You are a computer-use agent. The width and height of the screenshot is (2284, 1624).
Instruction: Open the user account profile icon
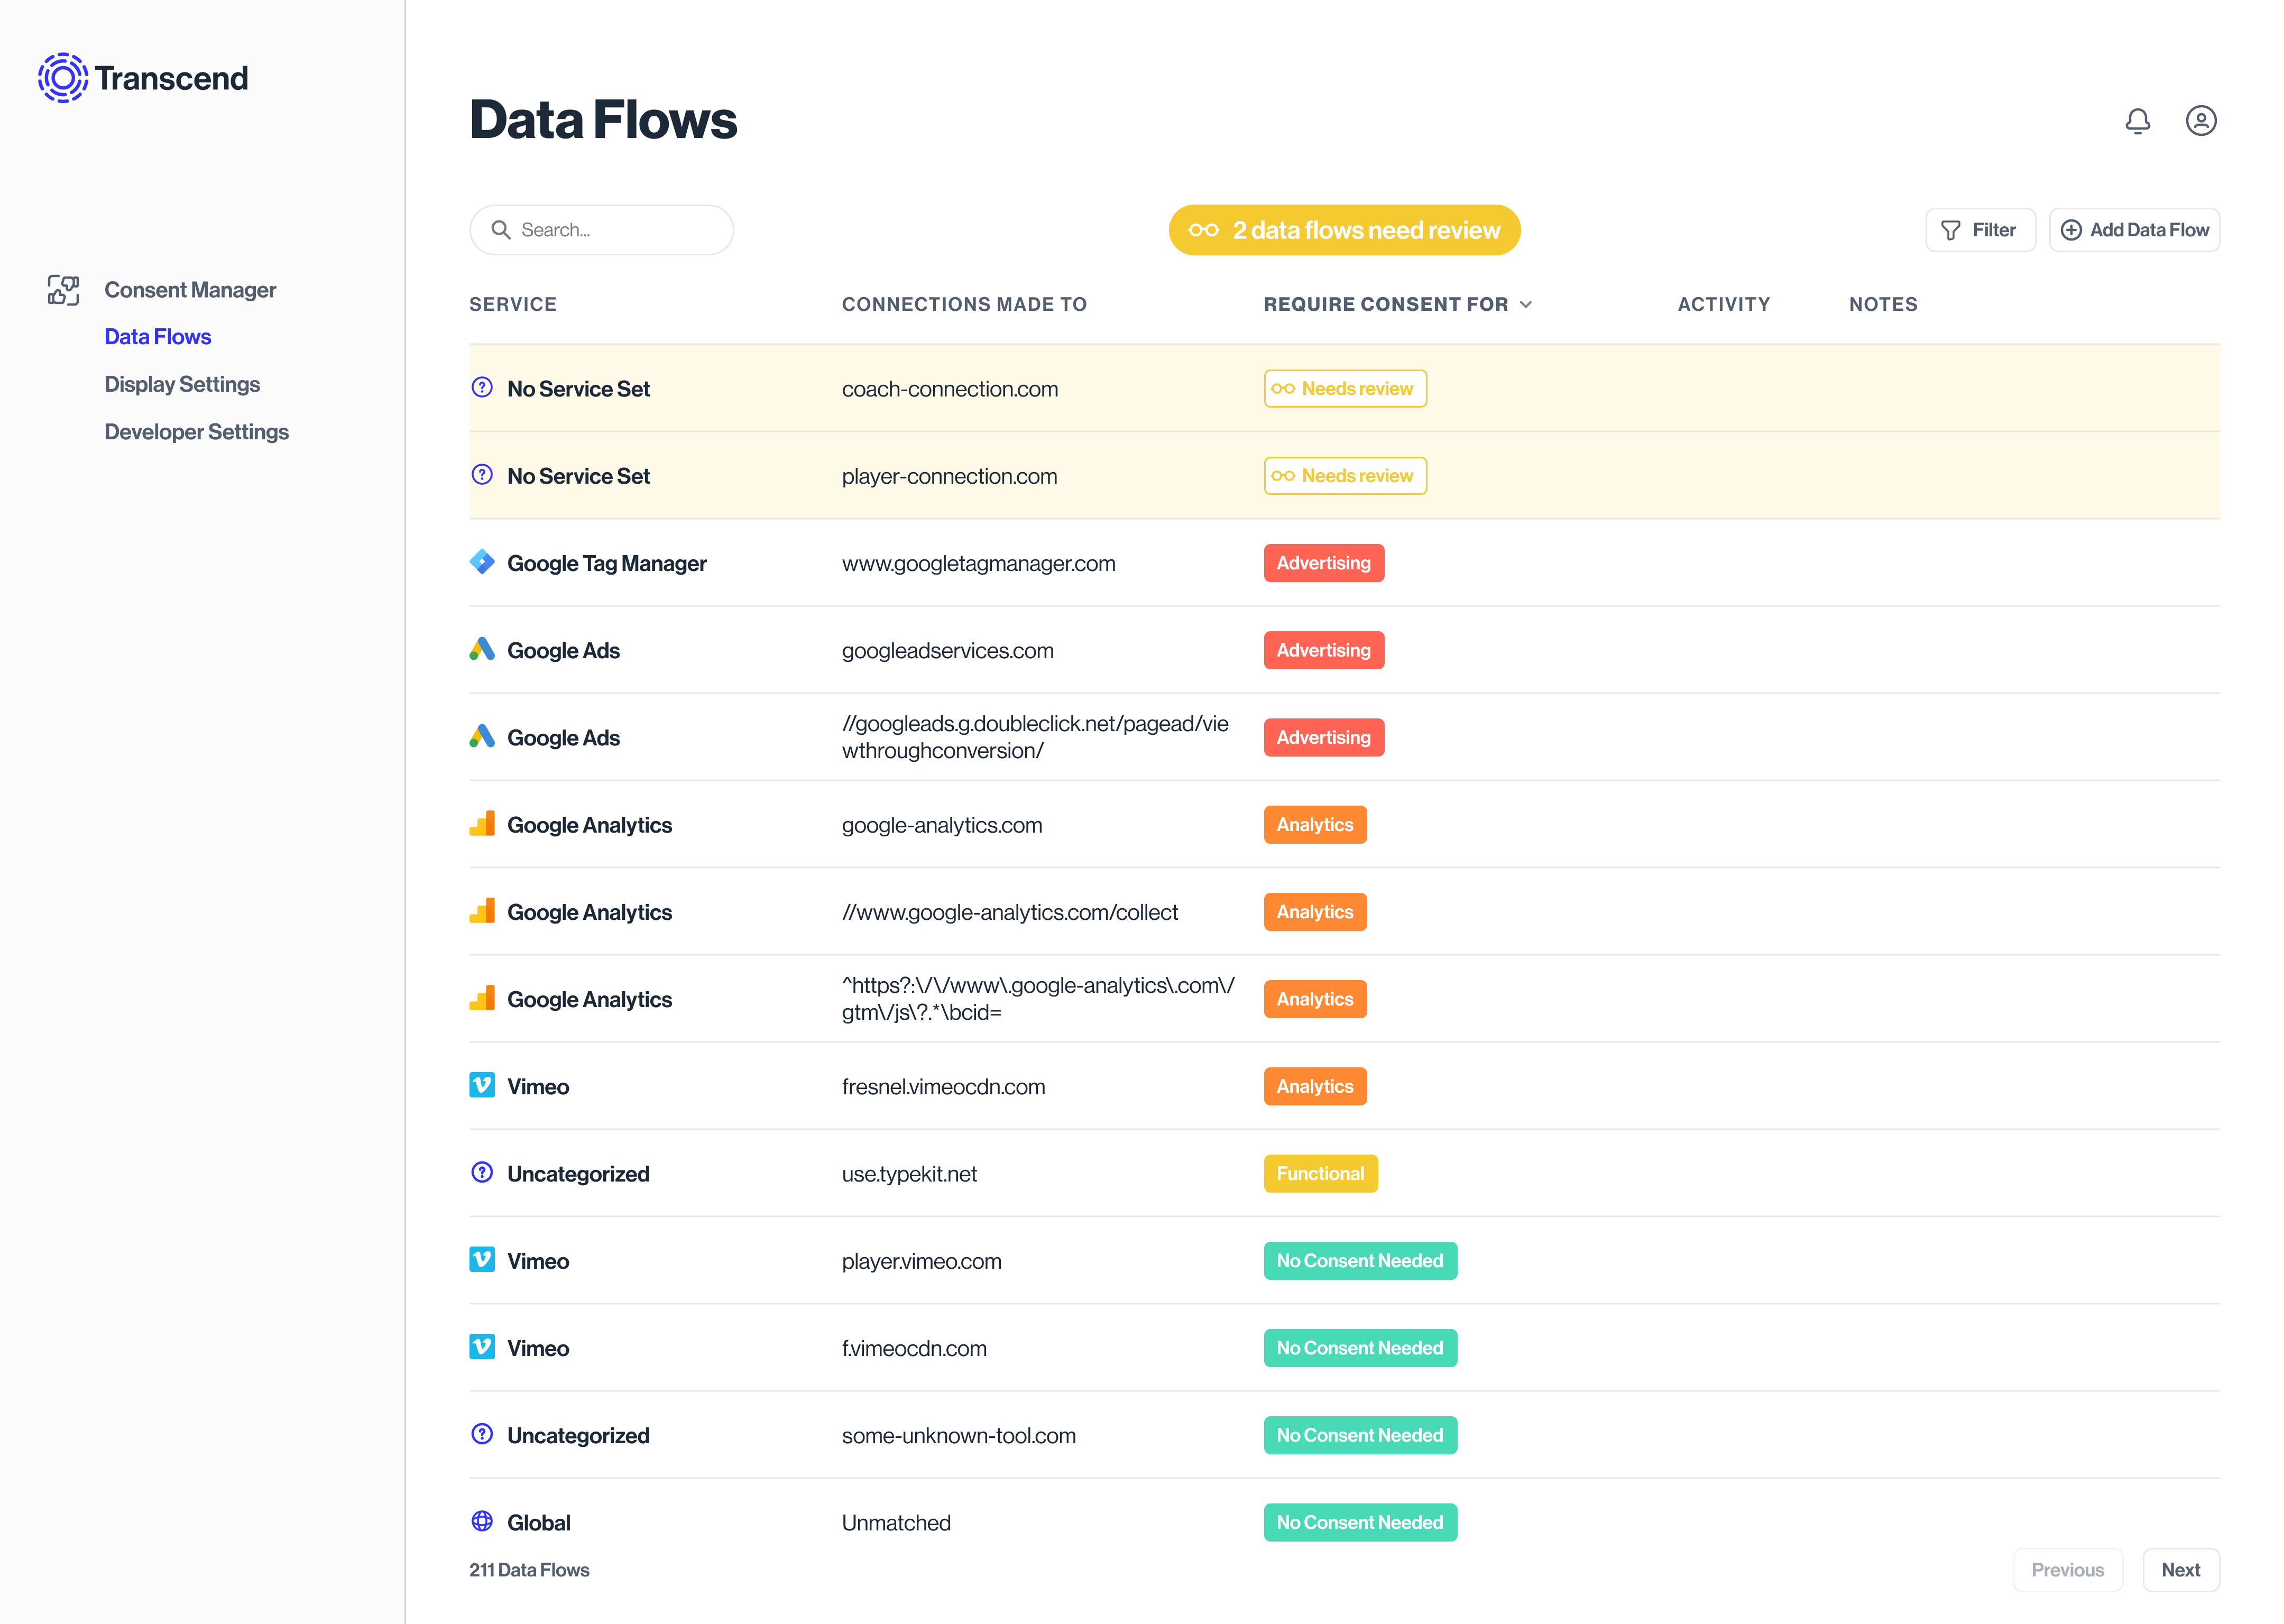(2201, 121)
